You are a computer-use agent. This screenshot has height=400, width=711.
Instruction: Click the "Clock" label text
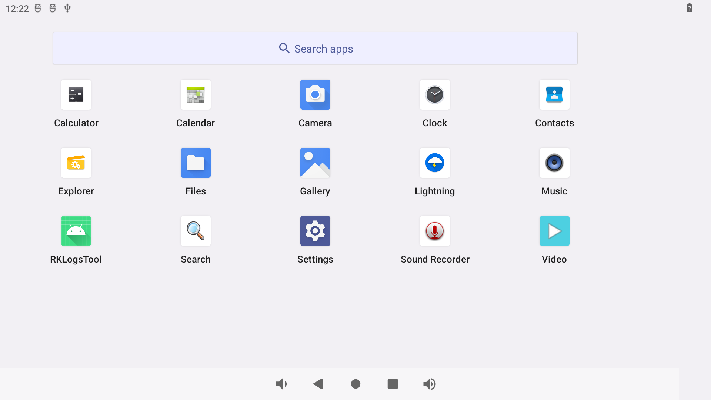pos(435,123)
